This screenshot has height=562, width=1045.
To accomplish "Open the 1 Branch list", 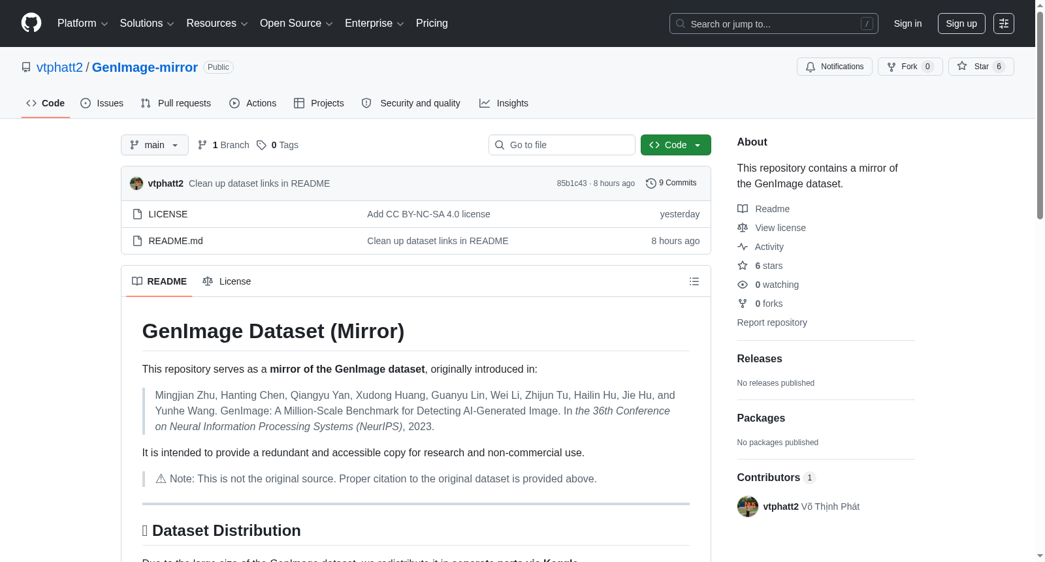I will coord(223,145).
